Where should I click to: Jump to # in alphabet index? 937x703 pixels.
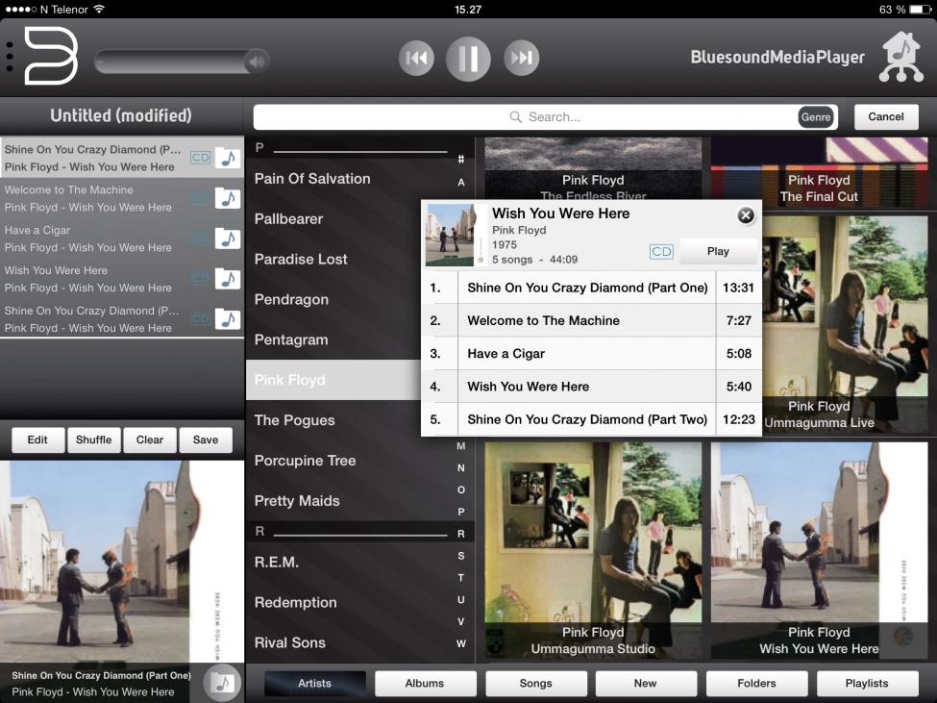(x=460, y=159)
